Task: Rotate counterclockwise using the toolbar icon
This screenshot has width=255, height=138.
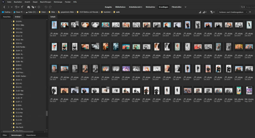Action: click(46, 7)
